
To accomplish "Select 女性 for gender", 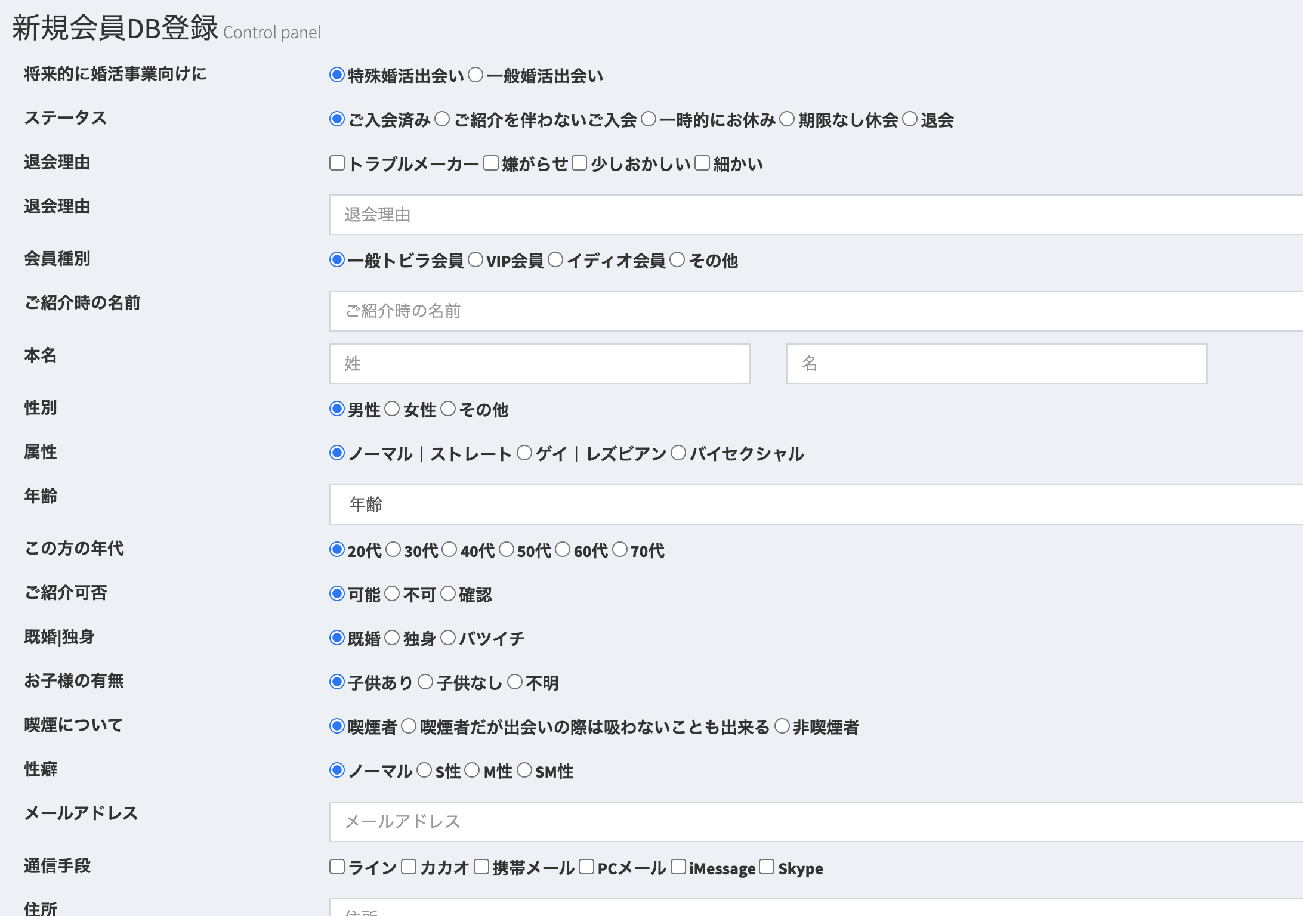I will (x=392, y=409).
